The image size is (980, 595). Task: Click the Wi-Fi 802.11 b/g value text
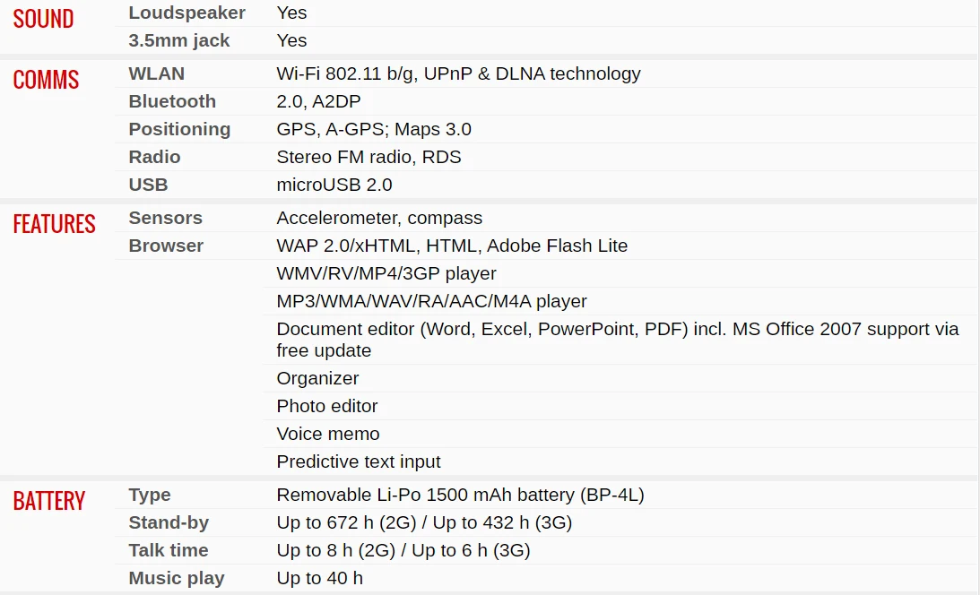tap(345, 73)
